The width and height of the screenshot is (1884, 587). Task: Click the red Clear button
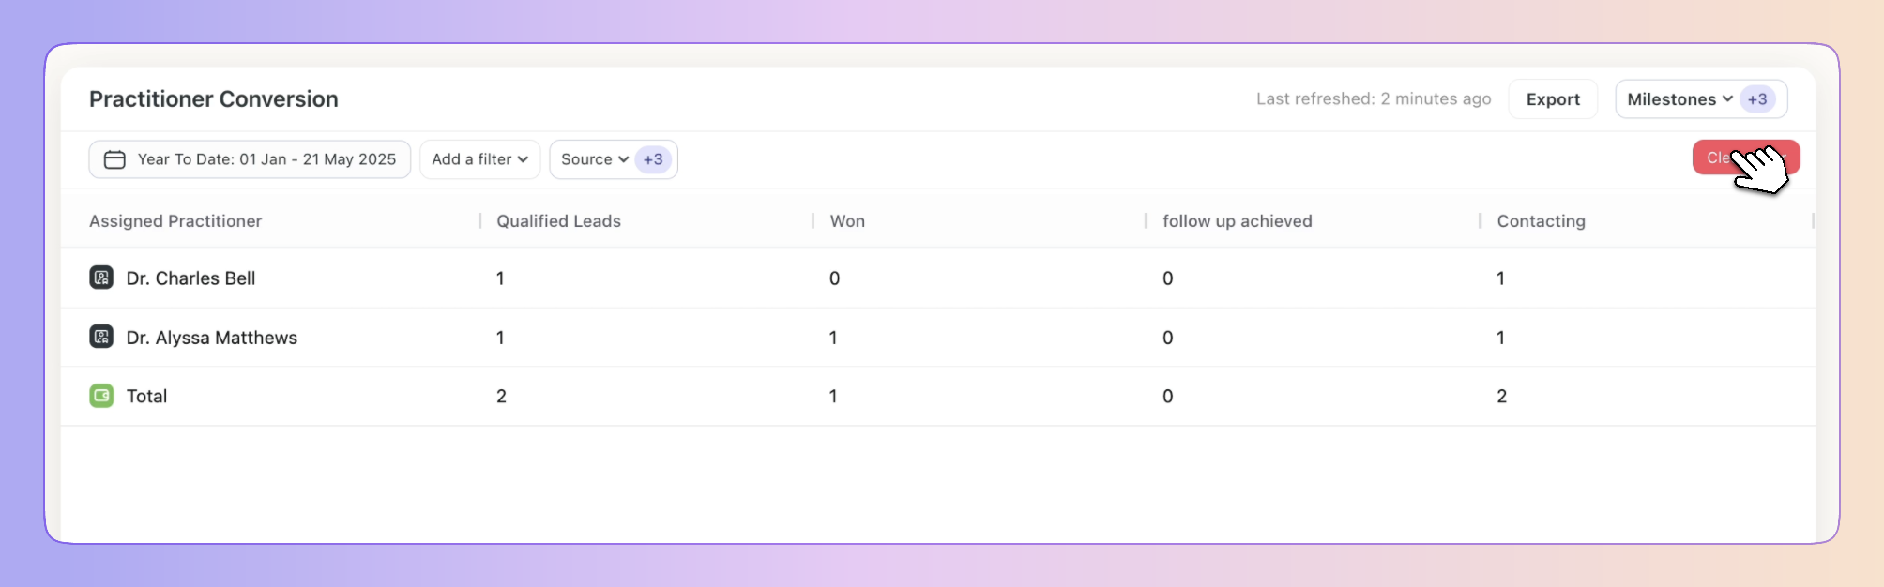[1746, 158]
